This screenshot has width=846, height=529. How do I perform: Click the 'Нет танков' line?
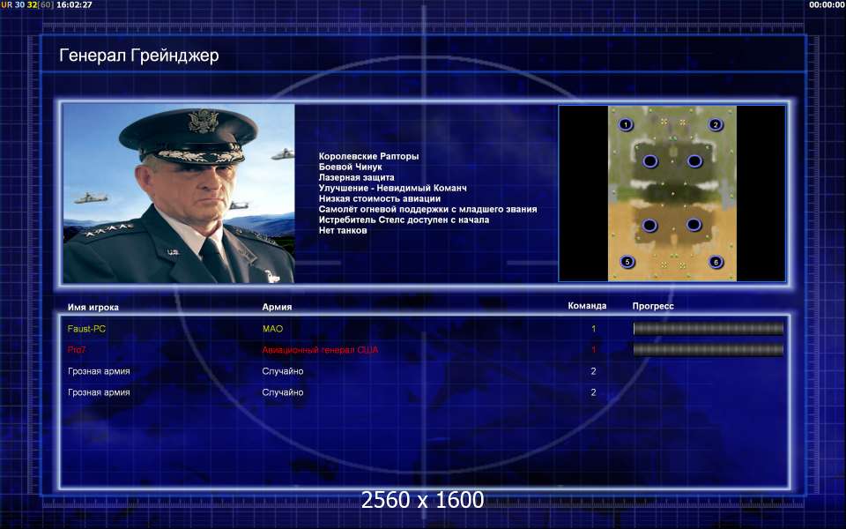(x=343, y=230)
